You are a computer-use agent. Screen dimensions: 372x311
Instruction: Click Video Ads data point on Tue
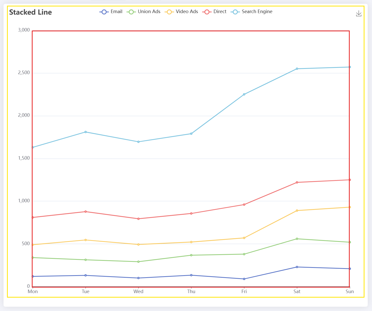click(x=86, y=240)
